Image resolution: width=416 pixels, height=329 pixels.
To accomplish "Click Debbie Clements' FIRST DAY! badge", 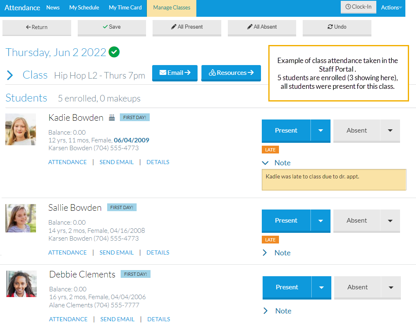I will (x=135, y=274).
